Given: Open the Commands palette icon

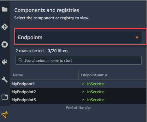Looking at the screenshot, I should click(5, 62).
